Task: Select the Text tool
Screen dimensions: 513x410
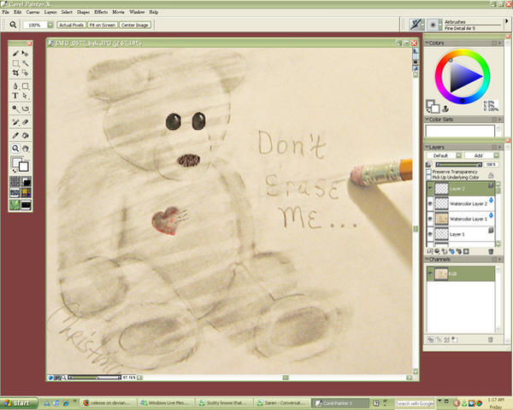Action: click(x=15, y=96)
